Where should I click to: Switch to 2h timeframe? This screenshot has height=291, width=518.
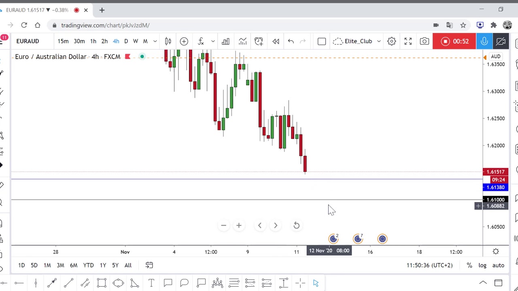[104, 41]
